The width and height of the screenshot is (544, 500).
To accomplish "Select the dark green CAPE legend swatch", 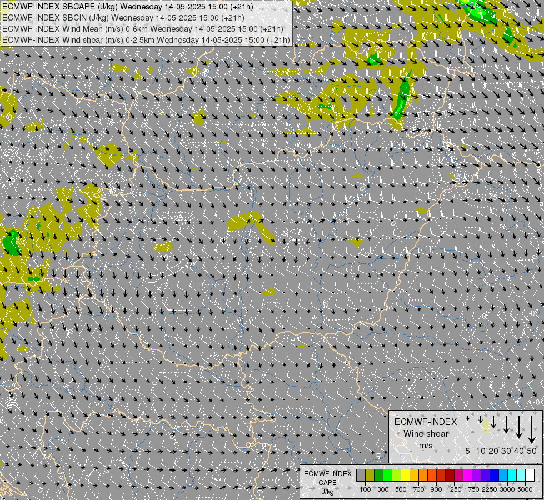I will pyautogui.click(x=379, y=476).
